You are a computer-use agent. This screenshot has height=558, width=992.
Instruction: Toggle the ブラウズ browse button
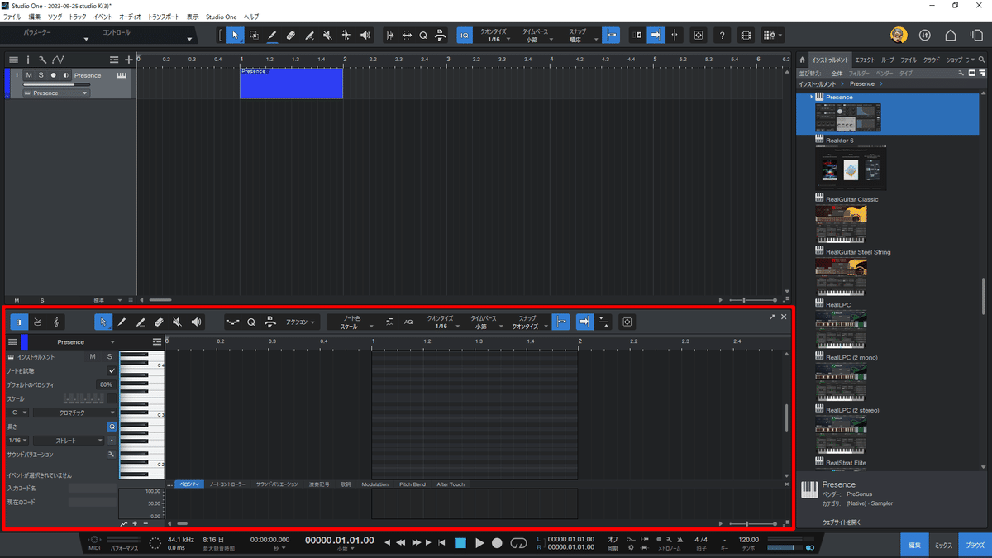[x=975, y=546]
